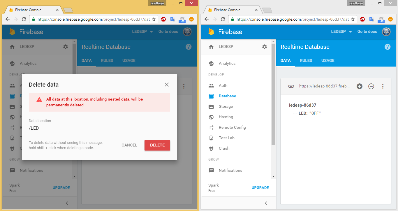This screenshot has height=211, width=398.
Task: Open the three-dot database menu in right window
Action: pyautogui.click(x=383, y=86)
